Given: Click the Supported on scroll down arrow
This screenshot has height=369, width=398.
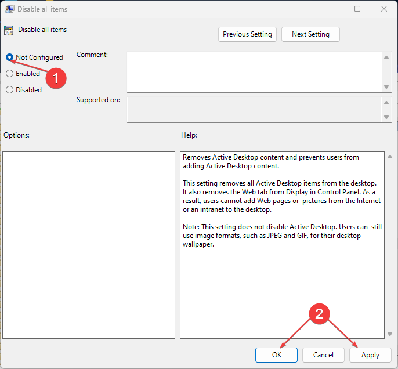Looking at the screenshot, I should pos(386,117).
